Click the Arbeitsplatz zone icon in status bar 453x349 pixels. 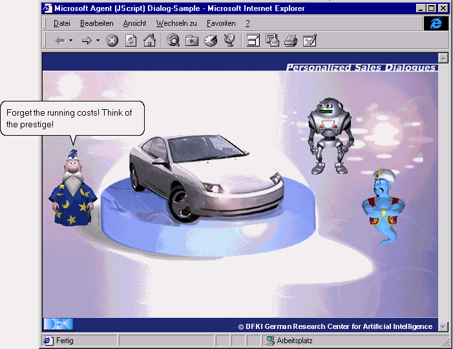[x=269, y=341]
